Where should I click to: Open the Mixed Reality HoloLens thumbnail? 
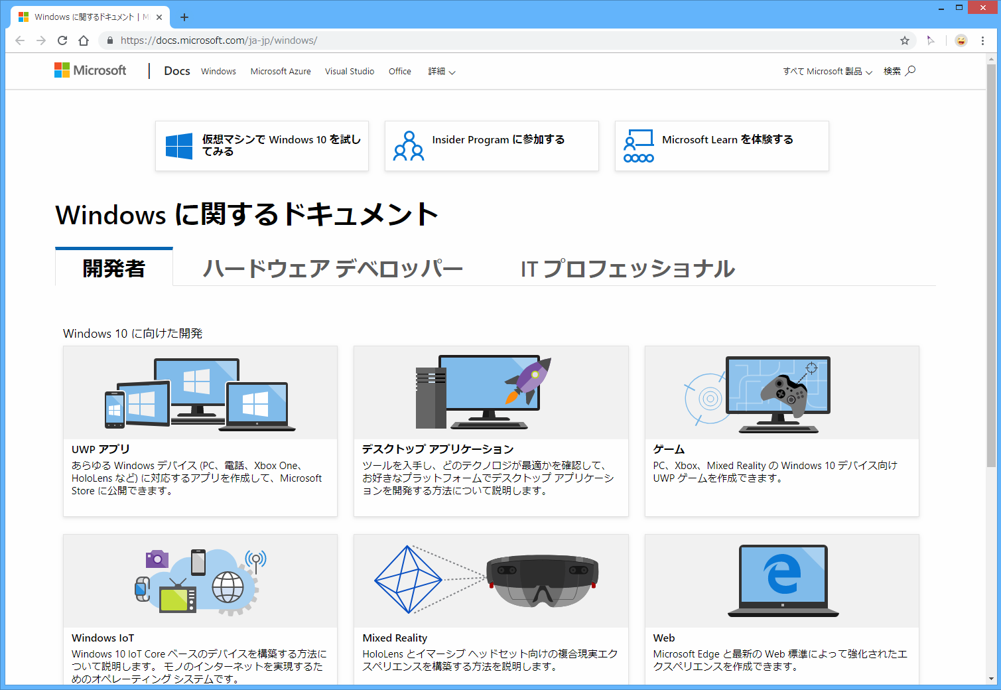(x=491, y=581)
